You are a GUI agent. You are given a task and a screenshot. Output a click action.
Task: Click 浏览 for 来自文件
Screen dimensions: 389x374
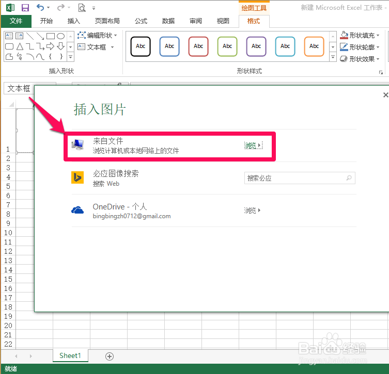point(253,145)
